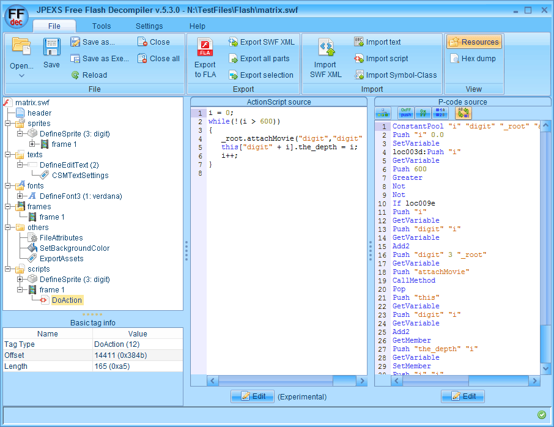
Task: Toggle the Hex dump view
Action: (473, 59)
